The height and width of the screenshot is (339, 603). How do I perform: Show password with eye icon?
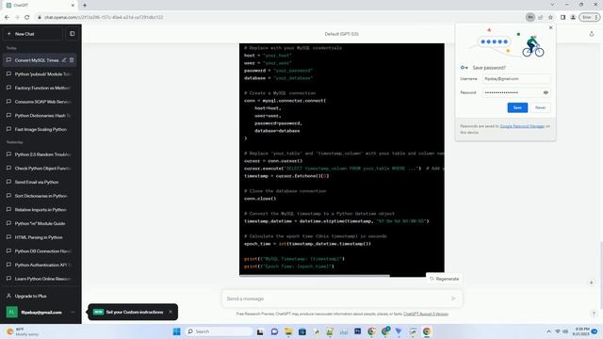546,92
